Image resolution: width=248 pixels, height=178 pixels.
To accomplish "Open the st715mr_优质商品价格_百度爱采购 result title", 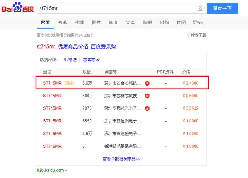I will tap(76, 47).
